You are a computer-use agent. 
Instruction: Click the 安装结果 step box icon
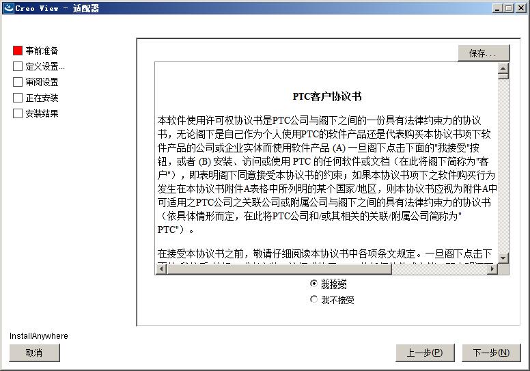tap(18, 113)
